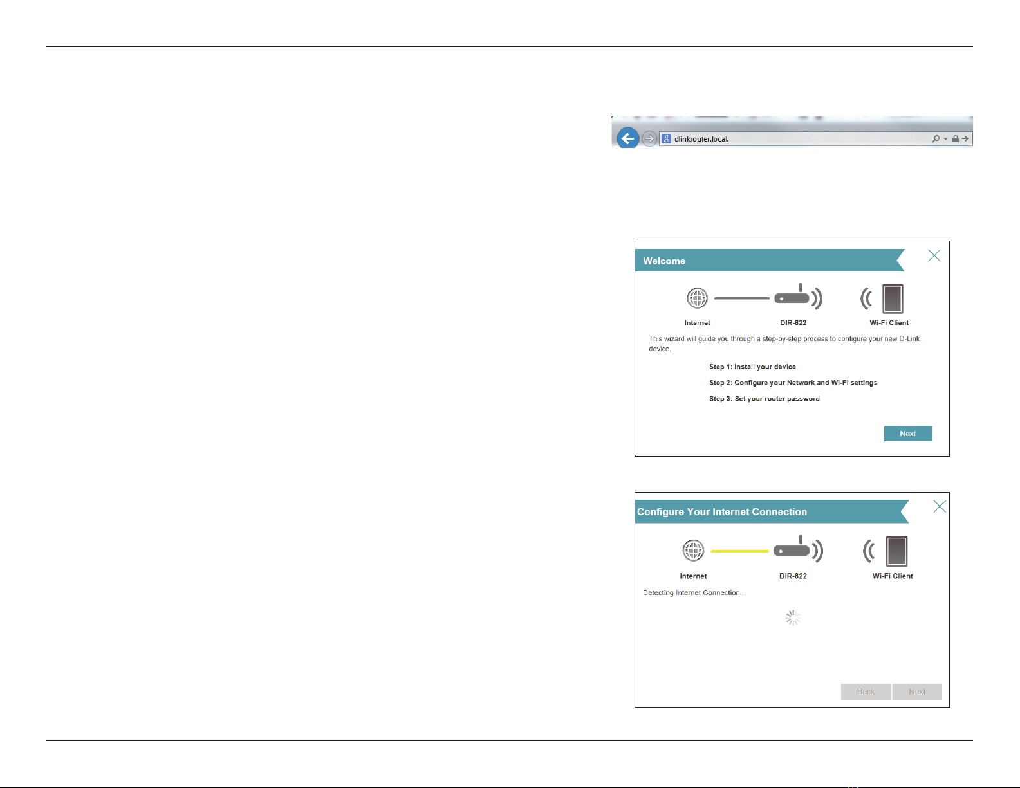Click 'Step 2: Configure your Network and Wi-Fi settings'
Screen dimensions: 1020x788
[x=793, y=383]
